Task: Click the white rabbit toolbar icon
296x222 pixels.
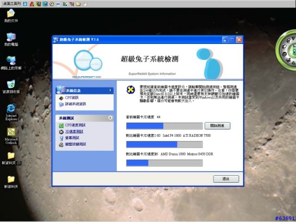Action: click(x=85, y=4)
